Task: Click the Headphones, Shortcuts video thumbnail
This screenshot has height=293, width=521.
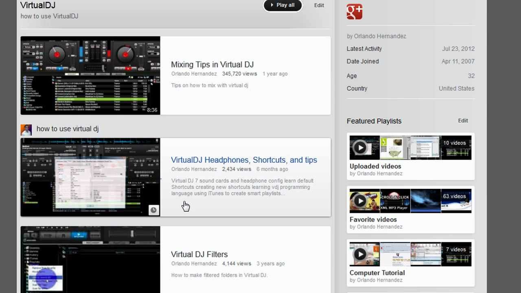Action: 90,177
